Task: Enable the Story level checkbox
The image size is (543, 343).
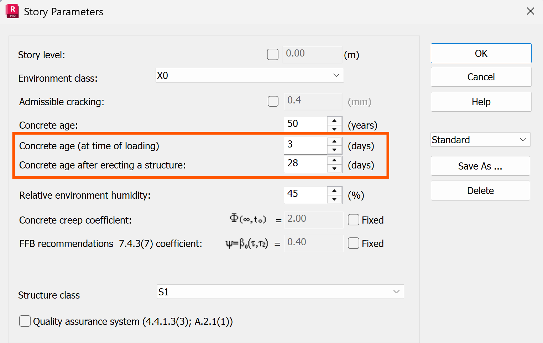Action: point(273,54)
